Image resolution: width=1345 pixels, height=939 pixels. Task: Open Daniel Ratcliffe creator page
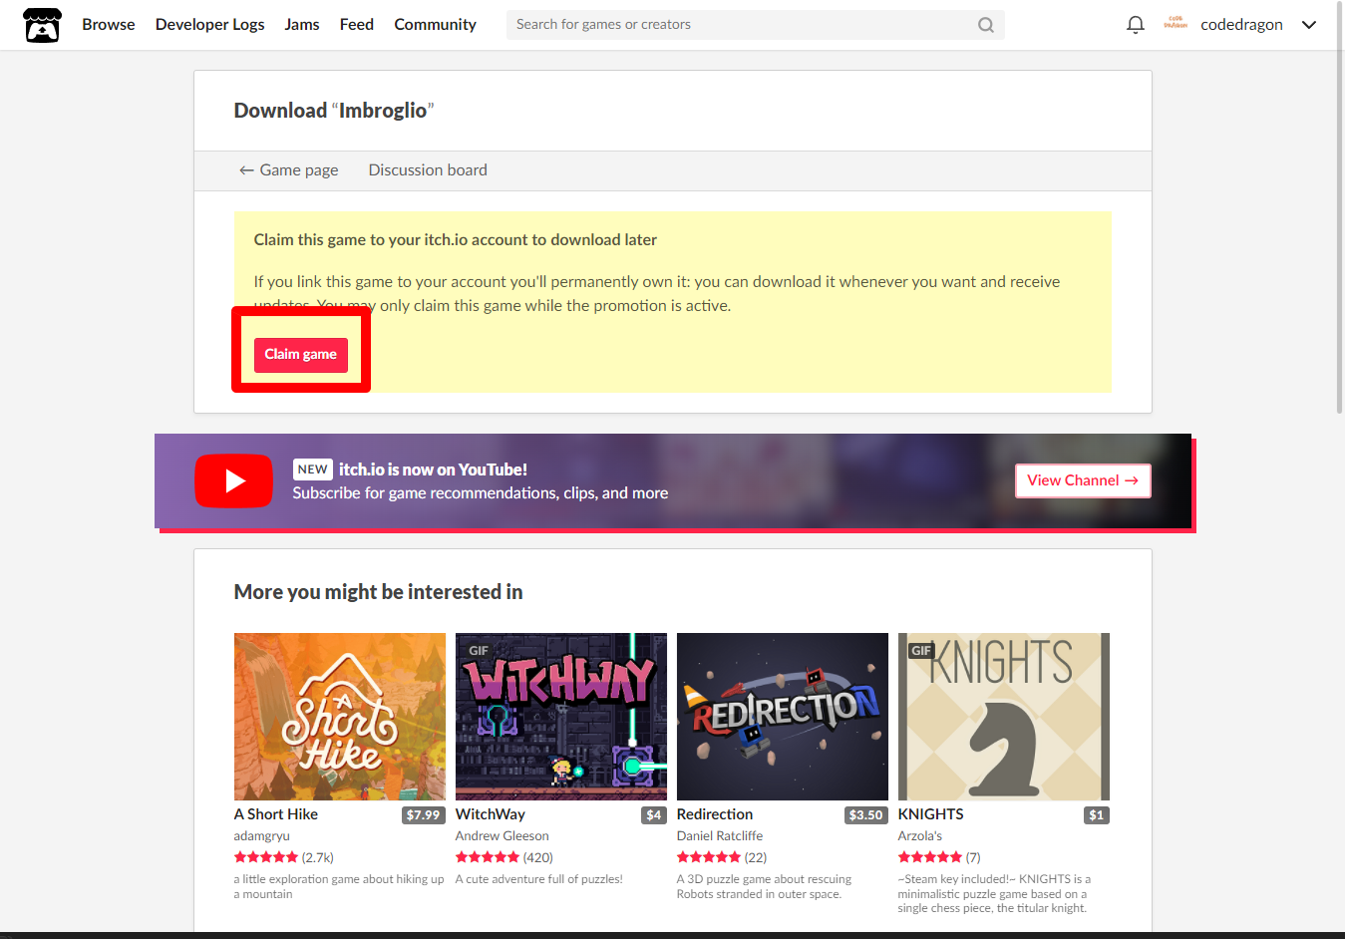point(720,836)
